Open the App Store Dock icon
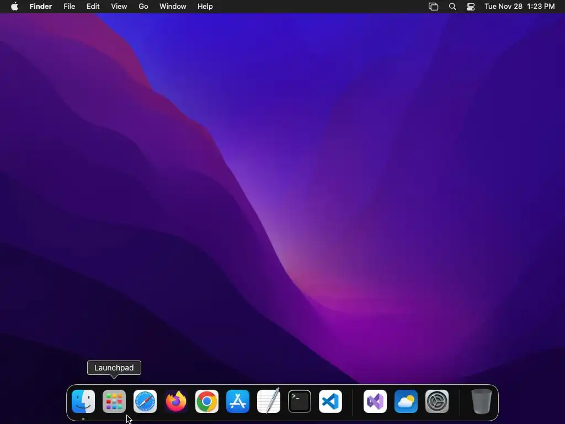Image resolution: width=565 pixels, height=424 pixels. click(238, 401)
